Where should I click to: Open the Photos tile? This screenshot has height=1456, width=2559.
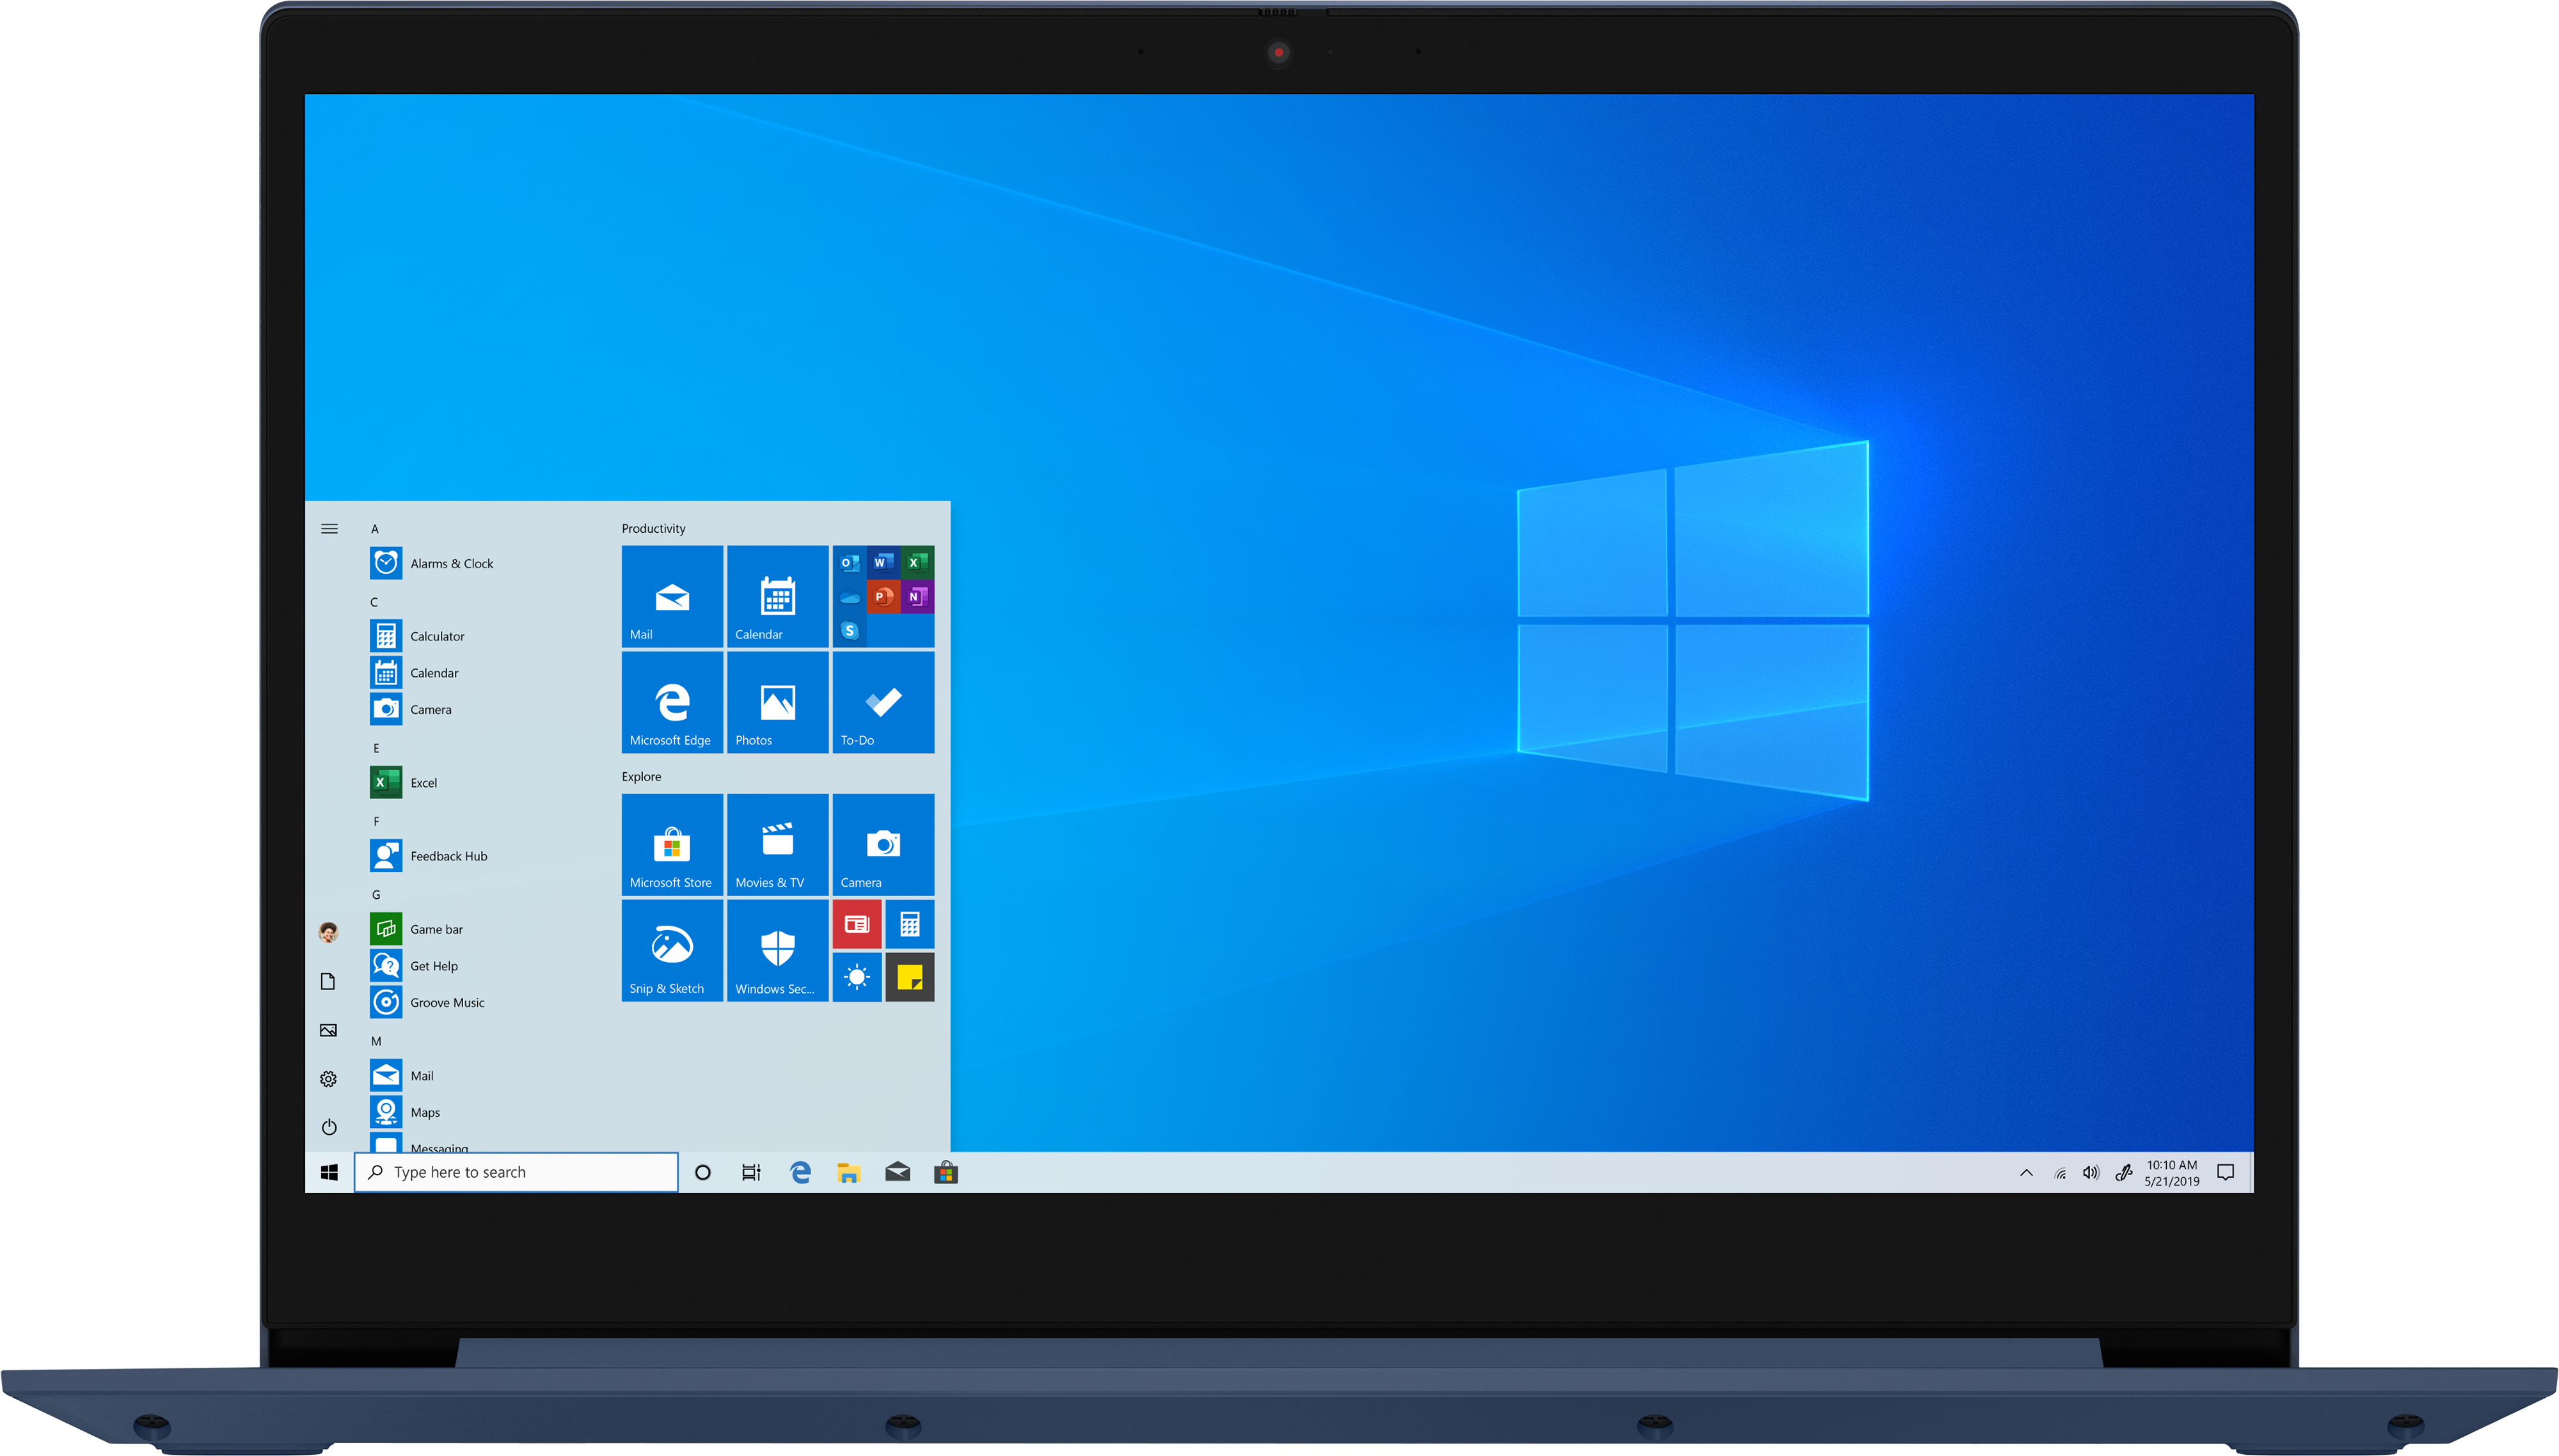pyautogui.click(x=777, y=702)
